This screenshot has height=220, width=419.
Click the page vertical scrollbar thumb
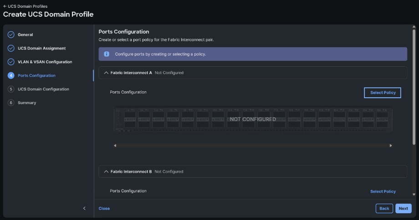pyautogui.click(x=414, y=87)
